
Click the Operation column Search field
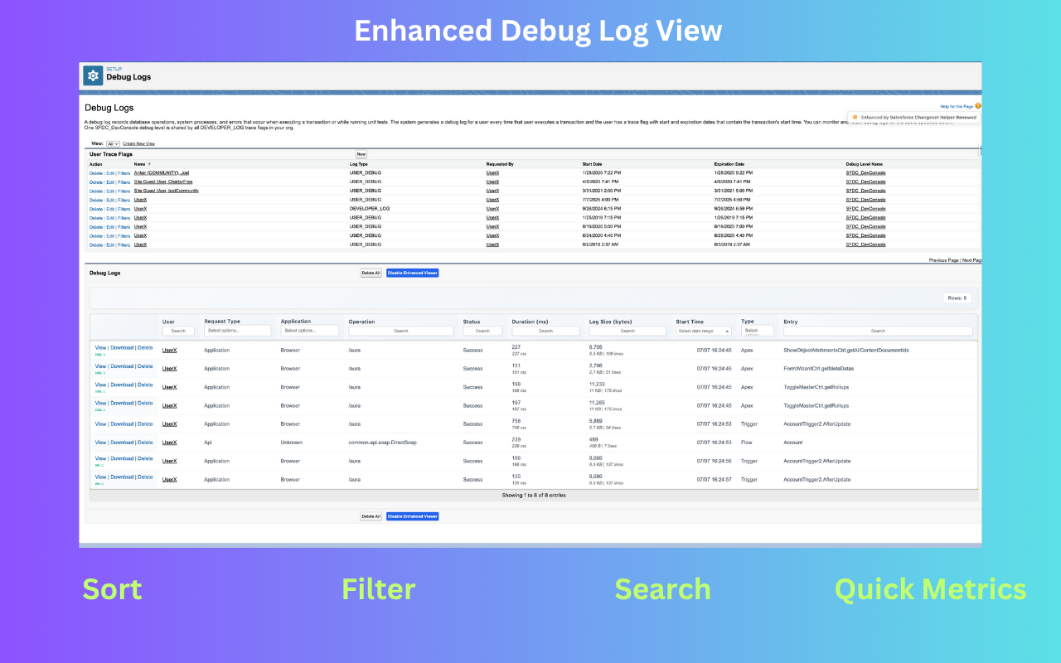tap(401, 331)
